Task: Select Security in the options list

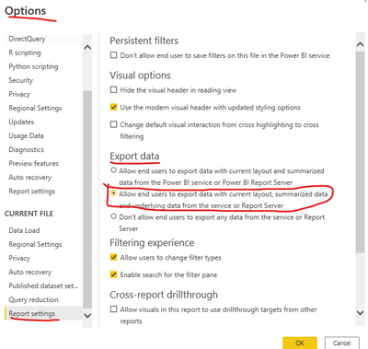Action: [x=20, y=80]
